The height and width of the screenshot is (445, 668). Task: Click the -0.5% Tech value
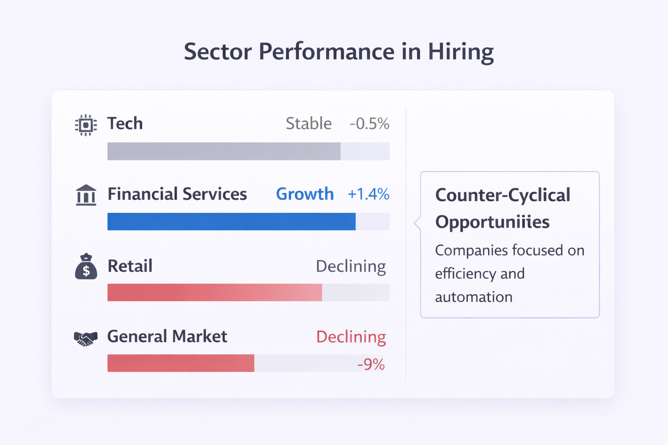click(369, 123)
